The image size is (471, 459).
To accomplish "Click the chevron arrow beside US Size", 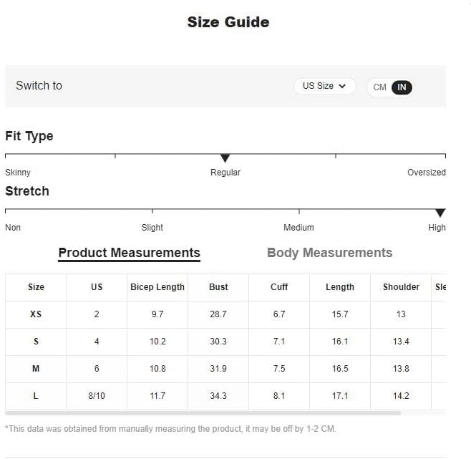I will click(342, 86).
